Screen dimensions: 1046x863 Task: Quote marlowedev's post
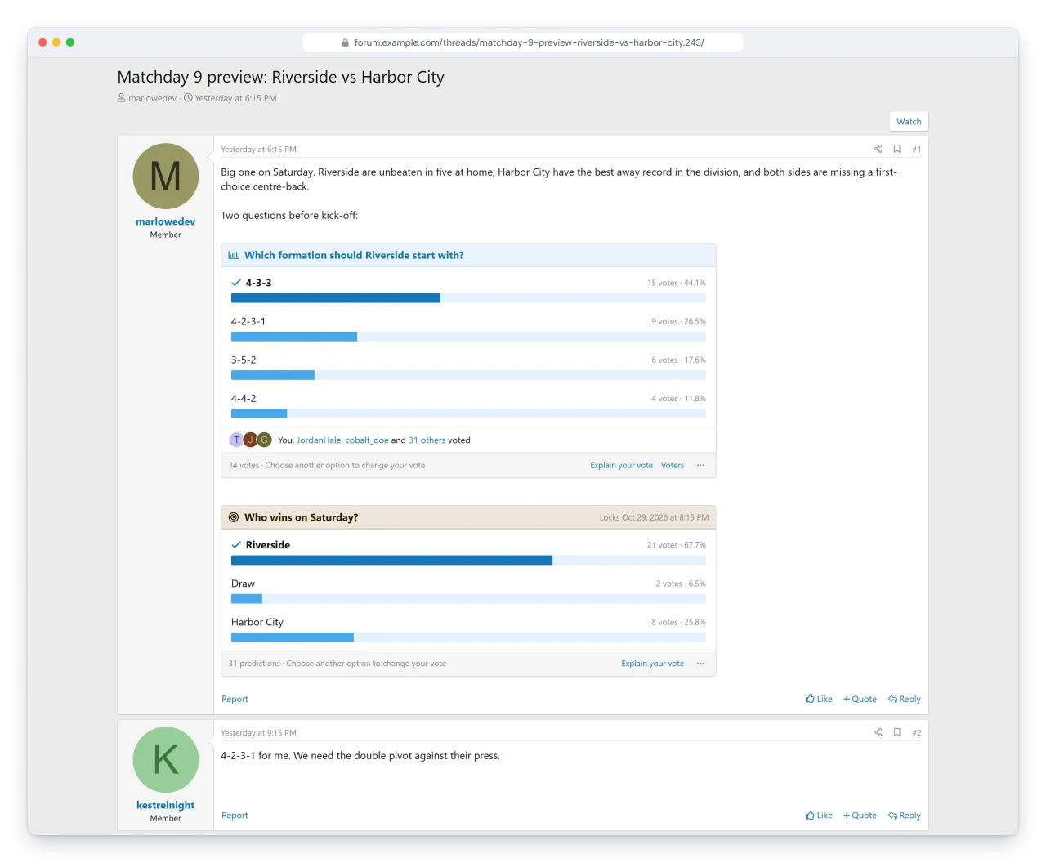[x=860, y=699]
